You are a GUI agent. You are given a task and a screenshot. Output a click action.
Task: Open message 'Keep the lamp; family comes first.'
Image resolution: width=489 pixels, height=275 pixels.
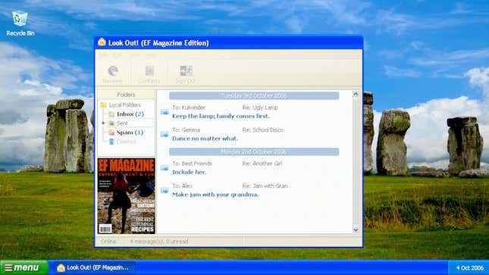[221, 116]
